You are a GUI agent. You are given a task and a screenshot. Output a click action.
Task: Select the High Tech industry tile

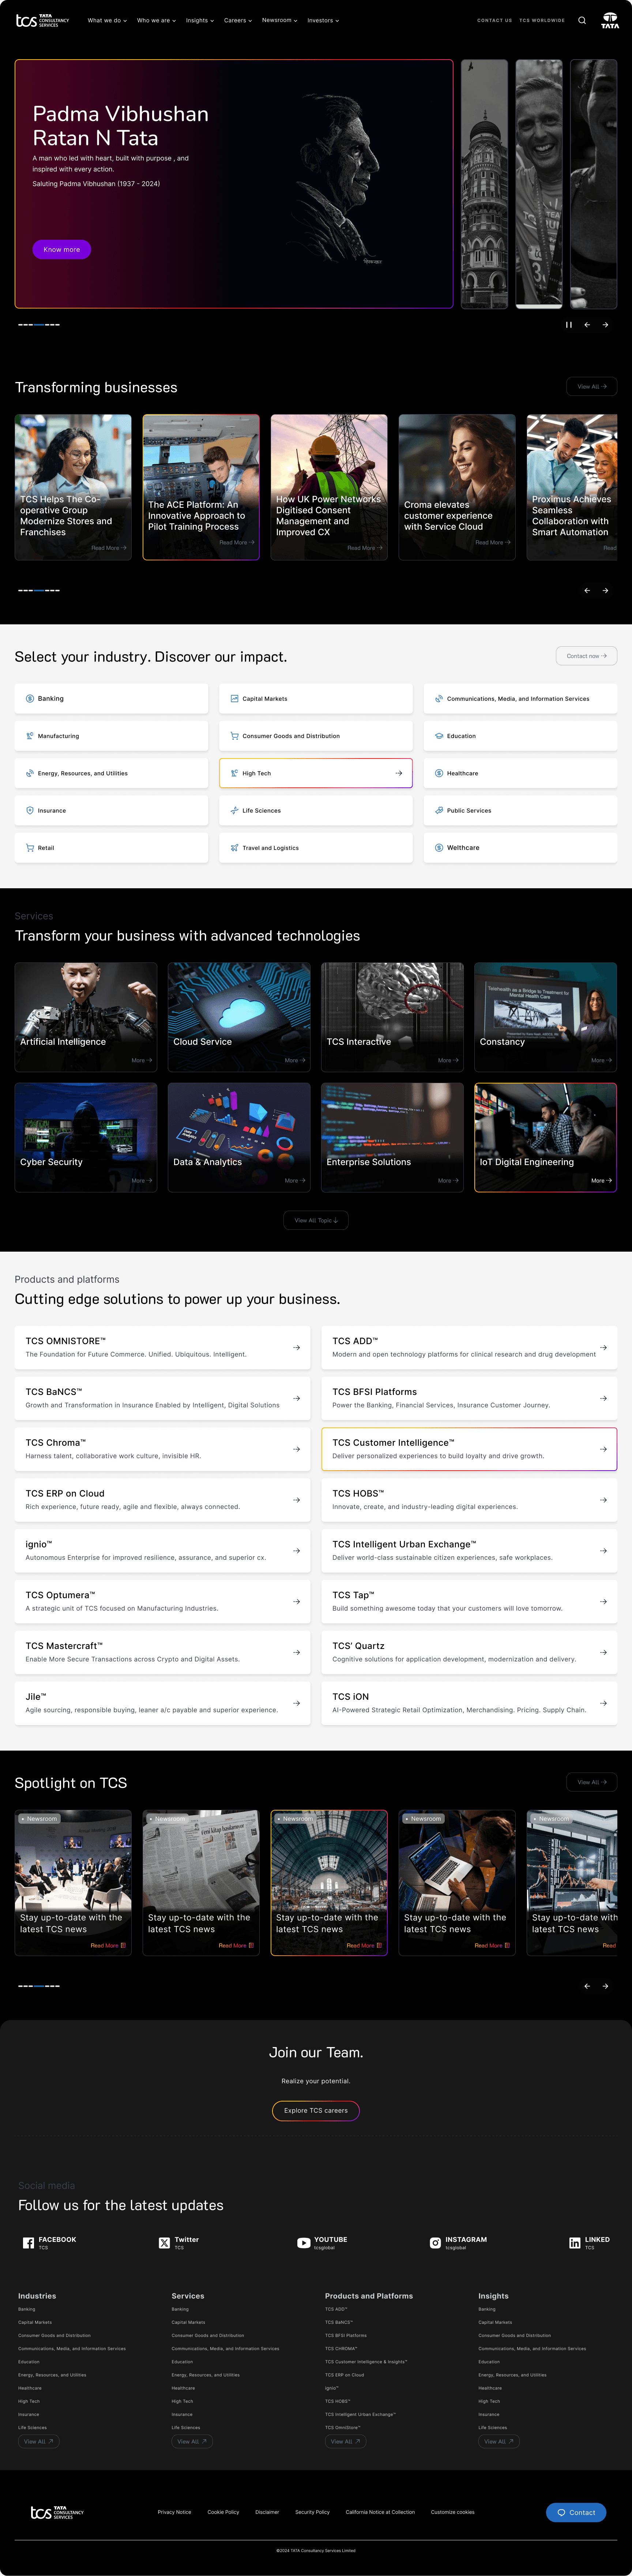[316, 773]
